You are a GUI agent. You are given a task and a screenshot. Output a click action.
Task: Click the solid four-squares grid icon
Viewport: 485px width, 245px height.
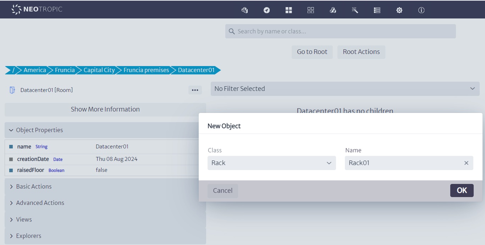288,10
